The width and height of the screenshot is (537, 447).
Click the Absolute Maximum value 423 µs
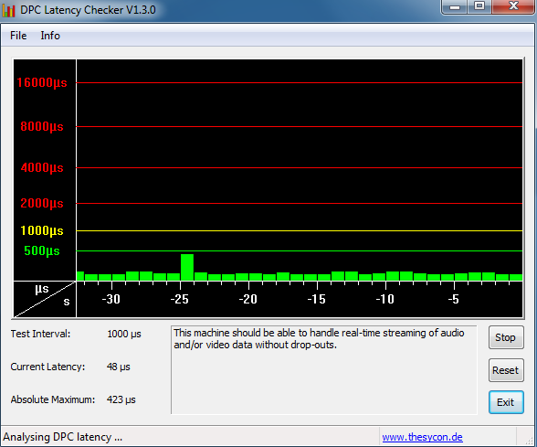(x=121, y=399)
